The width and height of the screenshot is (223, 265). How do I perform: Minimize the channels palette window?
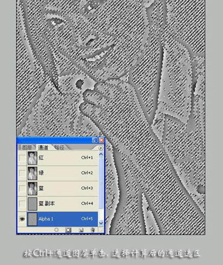95,140
